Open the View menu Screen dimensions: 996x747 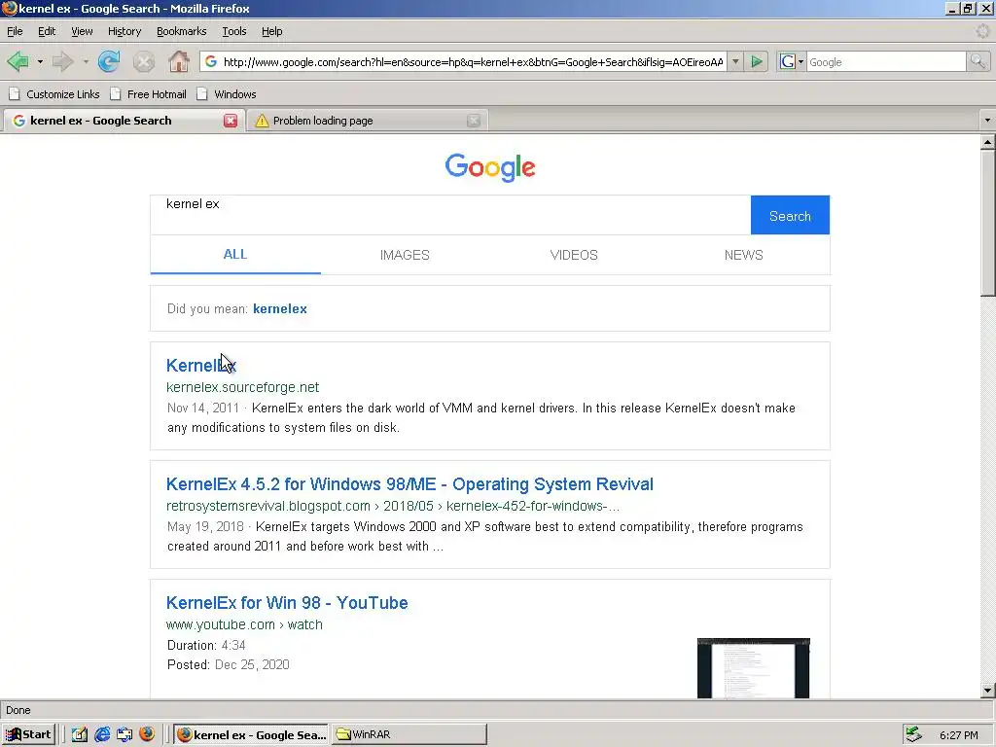82,31
